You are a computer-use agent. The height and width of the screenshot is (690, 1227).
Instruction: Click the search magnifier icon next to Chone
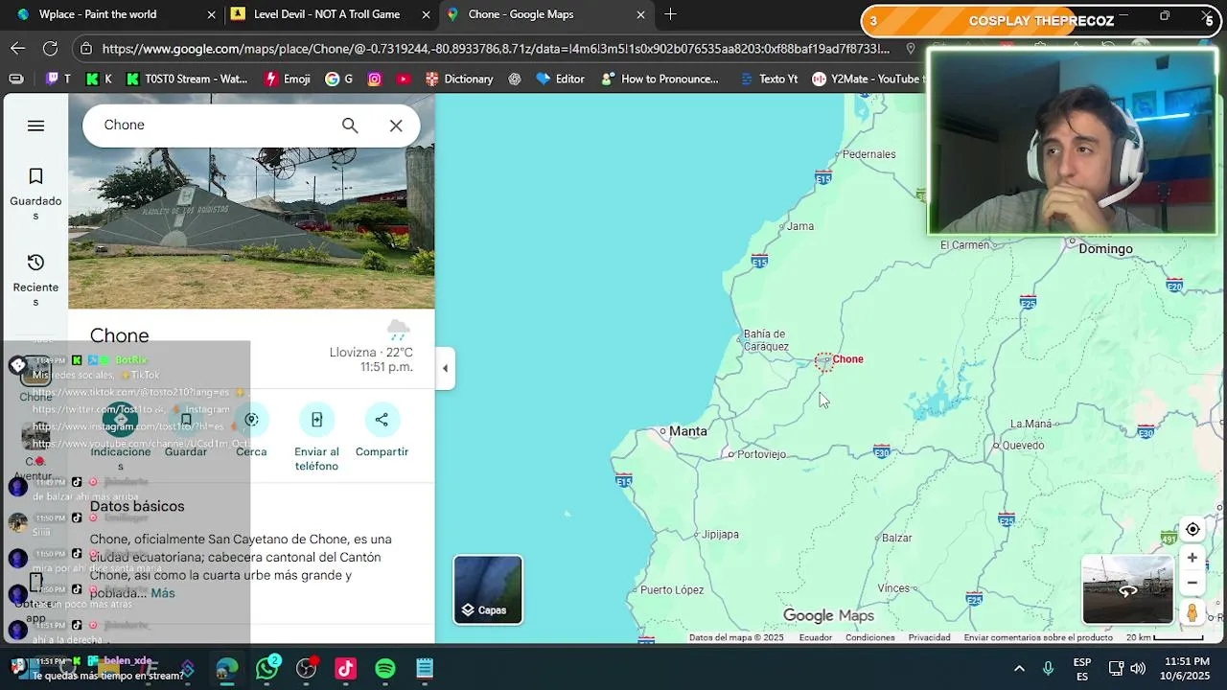tap(350, 126)
